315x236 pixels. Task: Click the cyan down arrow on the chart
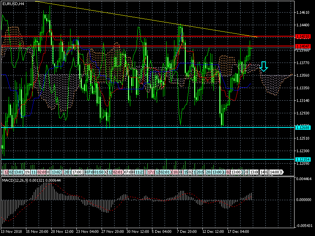click(x=264, y=66)
